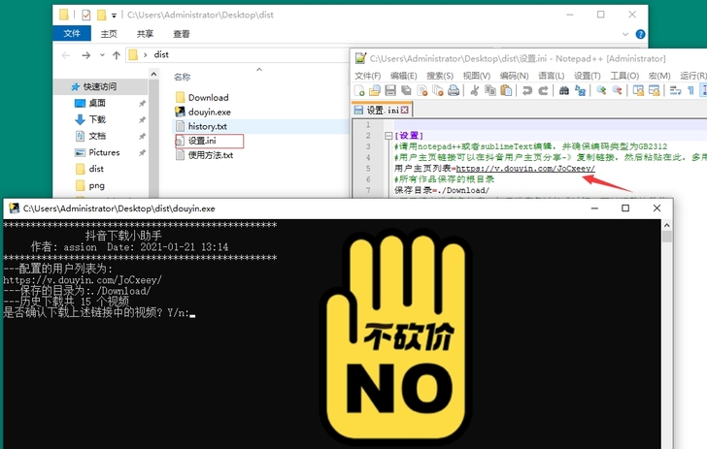707x449 pixels.
Task: Open 编辑(E) menu in Notepad++
Action: point(404,76)
